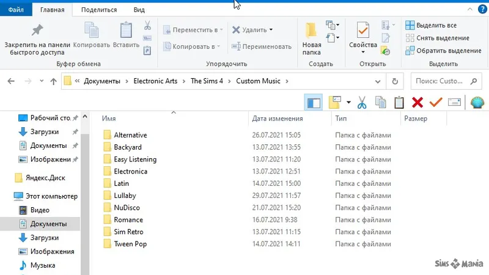
Task: Collapse the ribbon with the chevron
Action: tap(469, 9)
